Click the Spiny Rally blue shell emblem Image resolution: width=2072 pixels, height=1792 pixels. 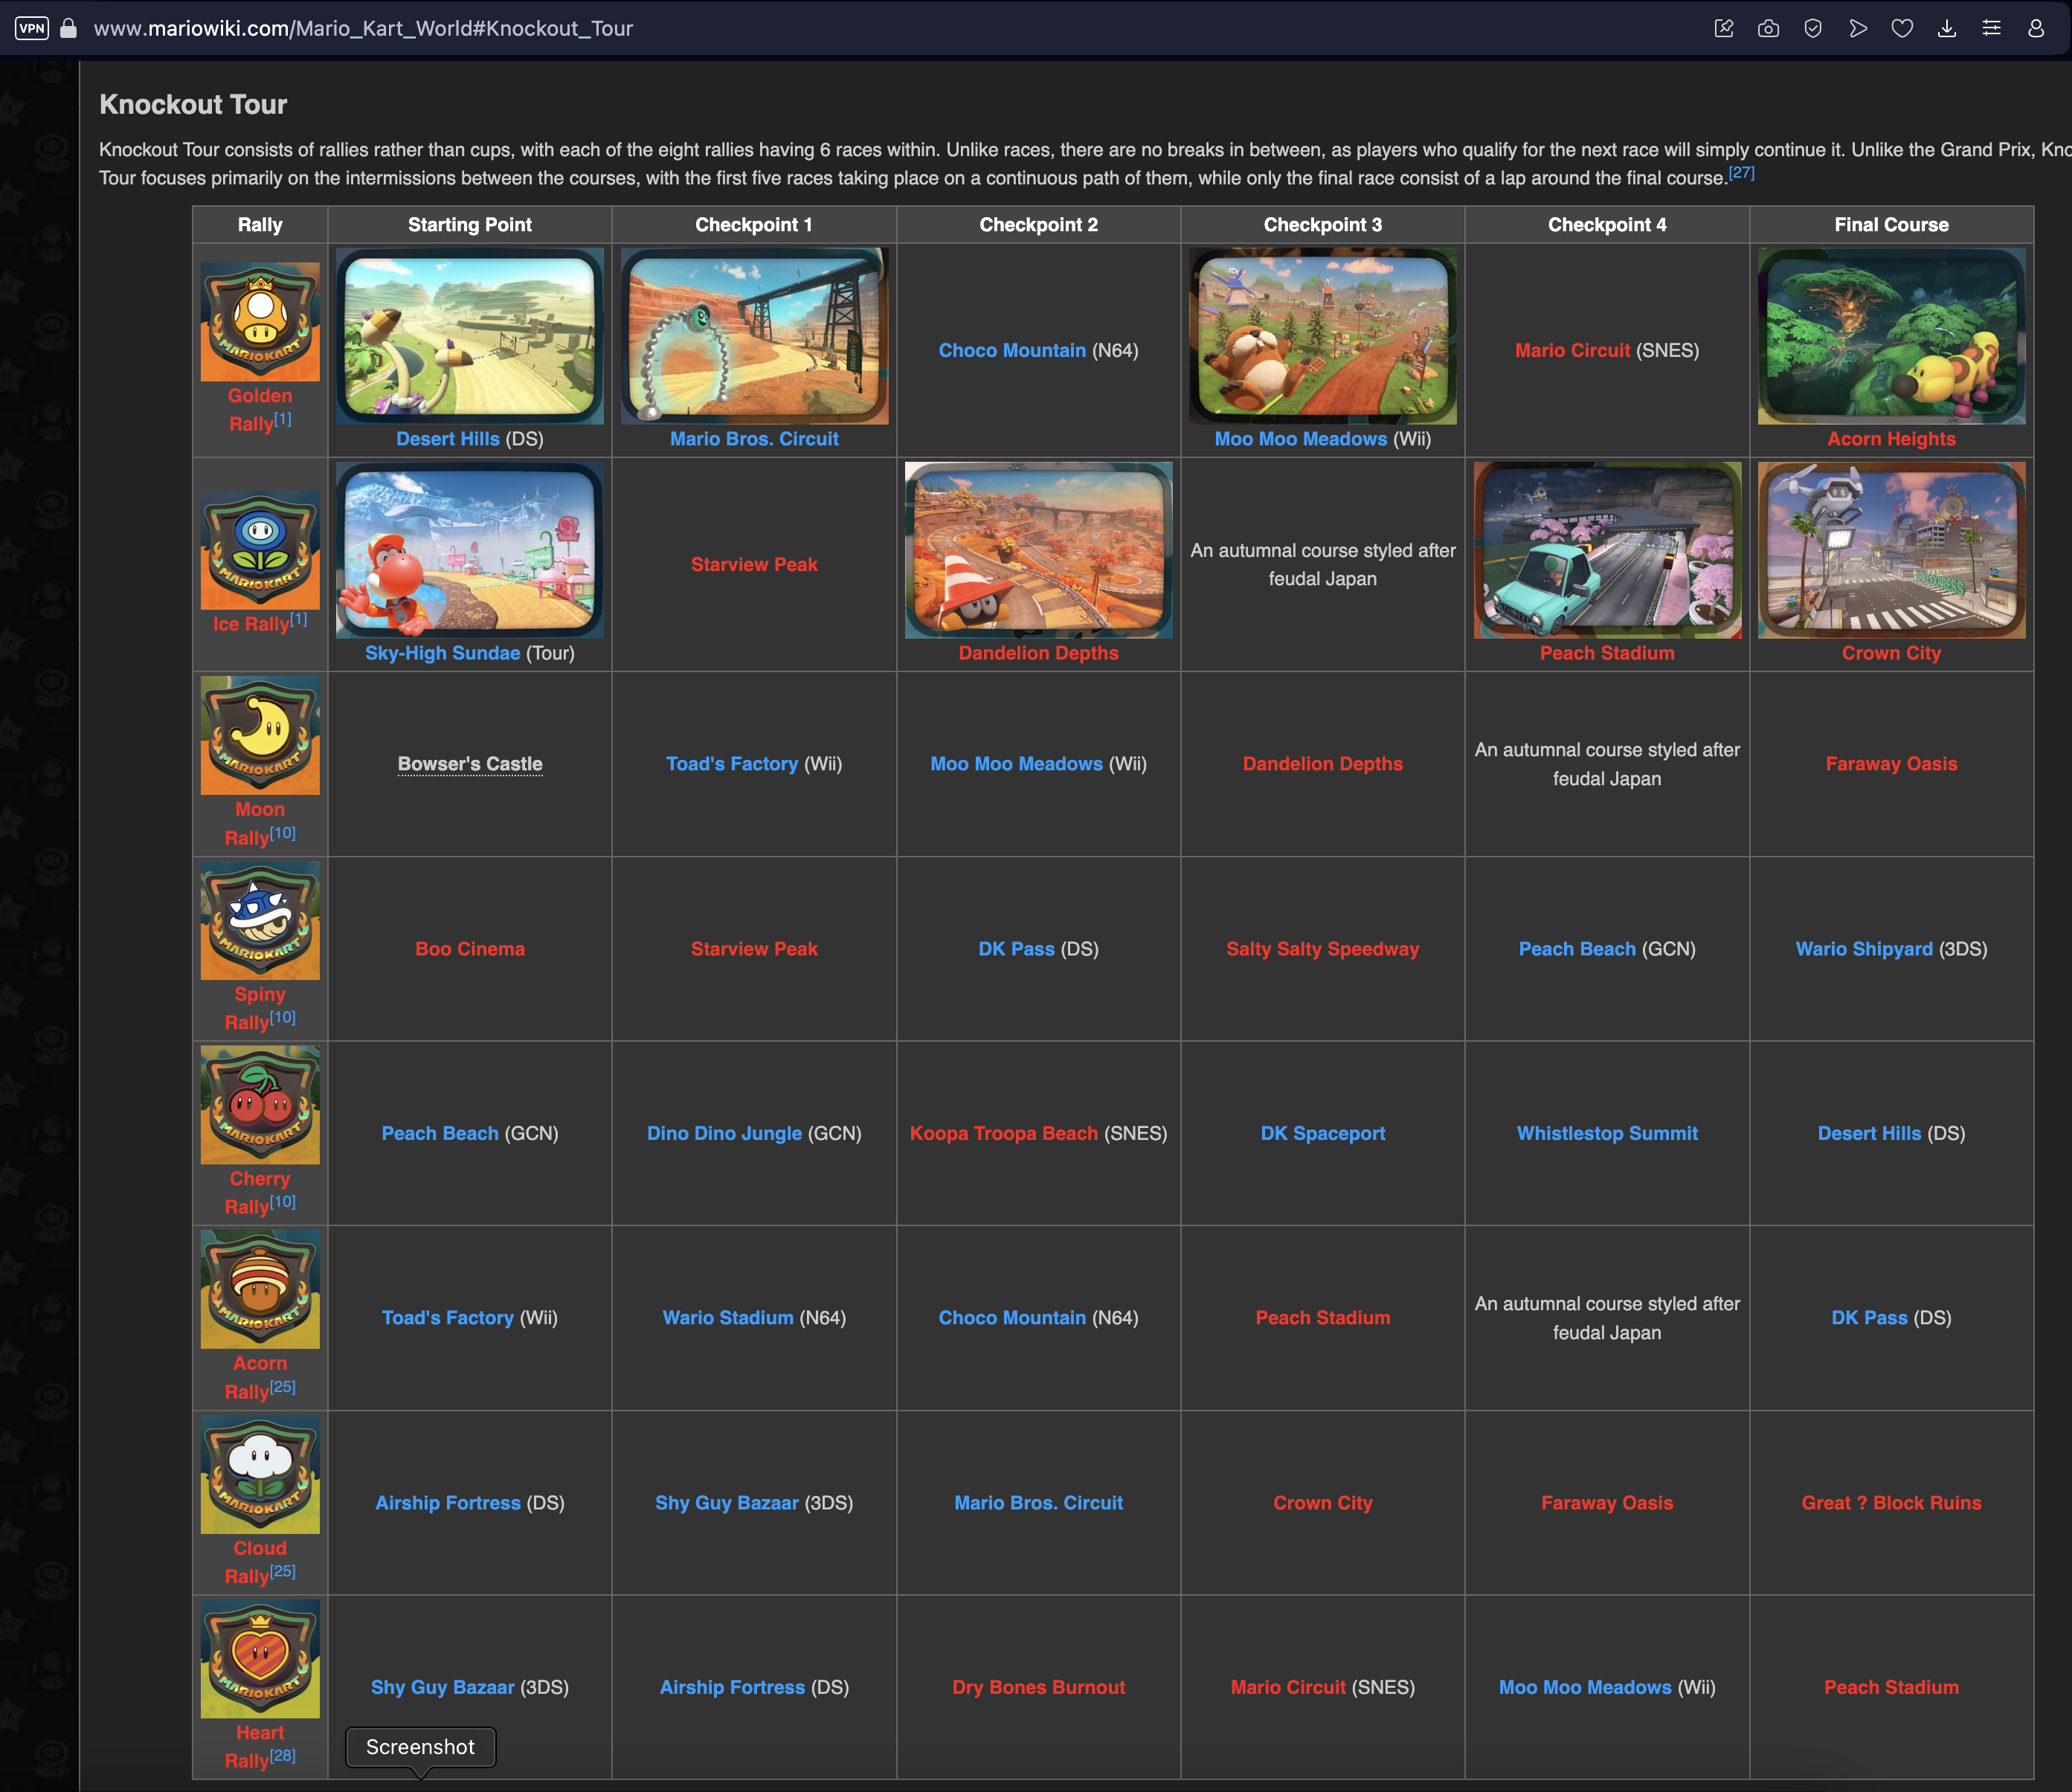point(260,920)
